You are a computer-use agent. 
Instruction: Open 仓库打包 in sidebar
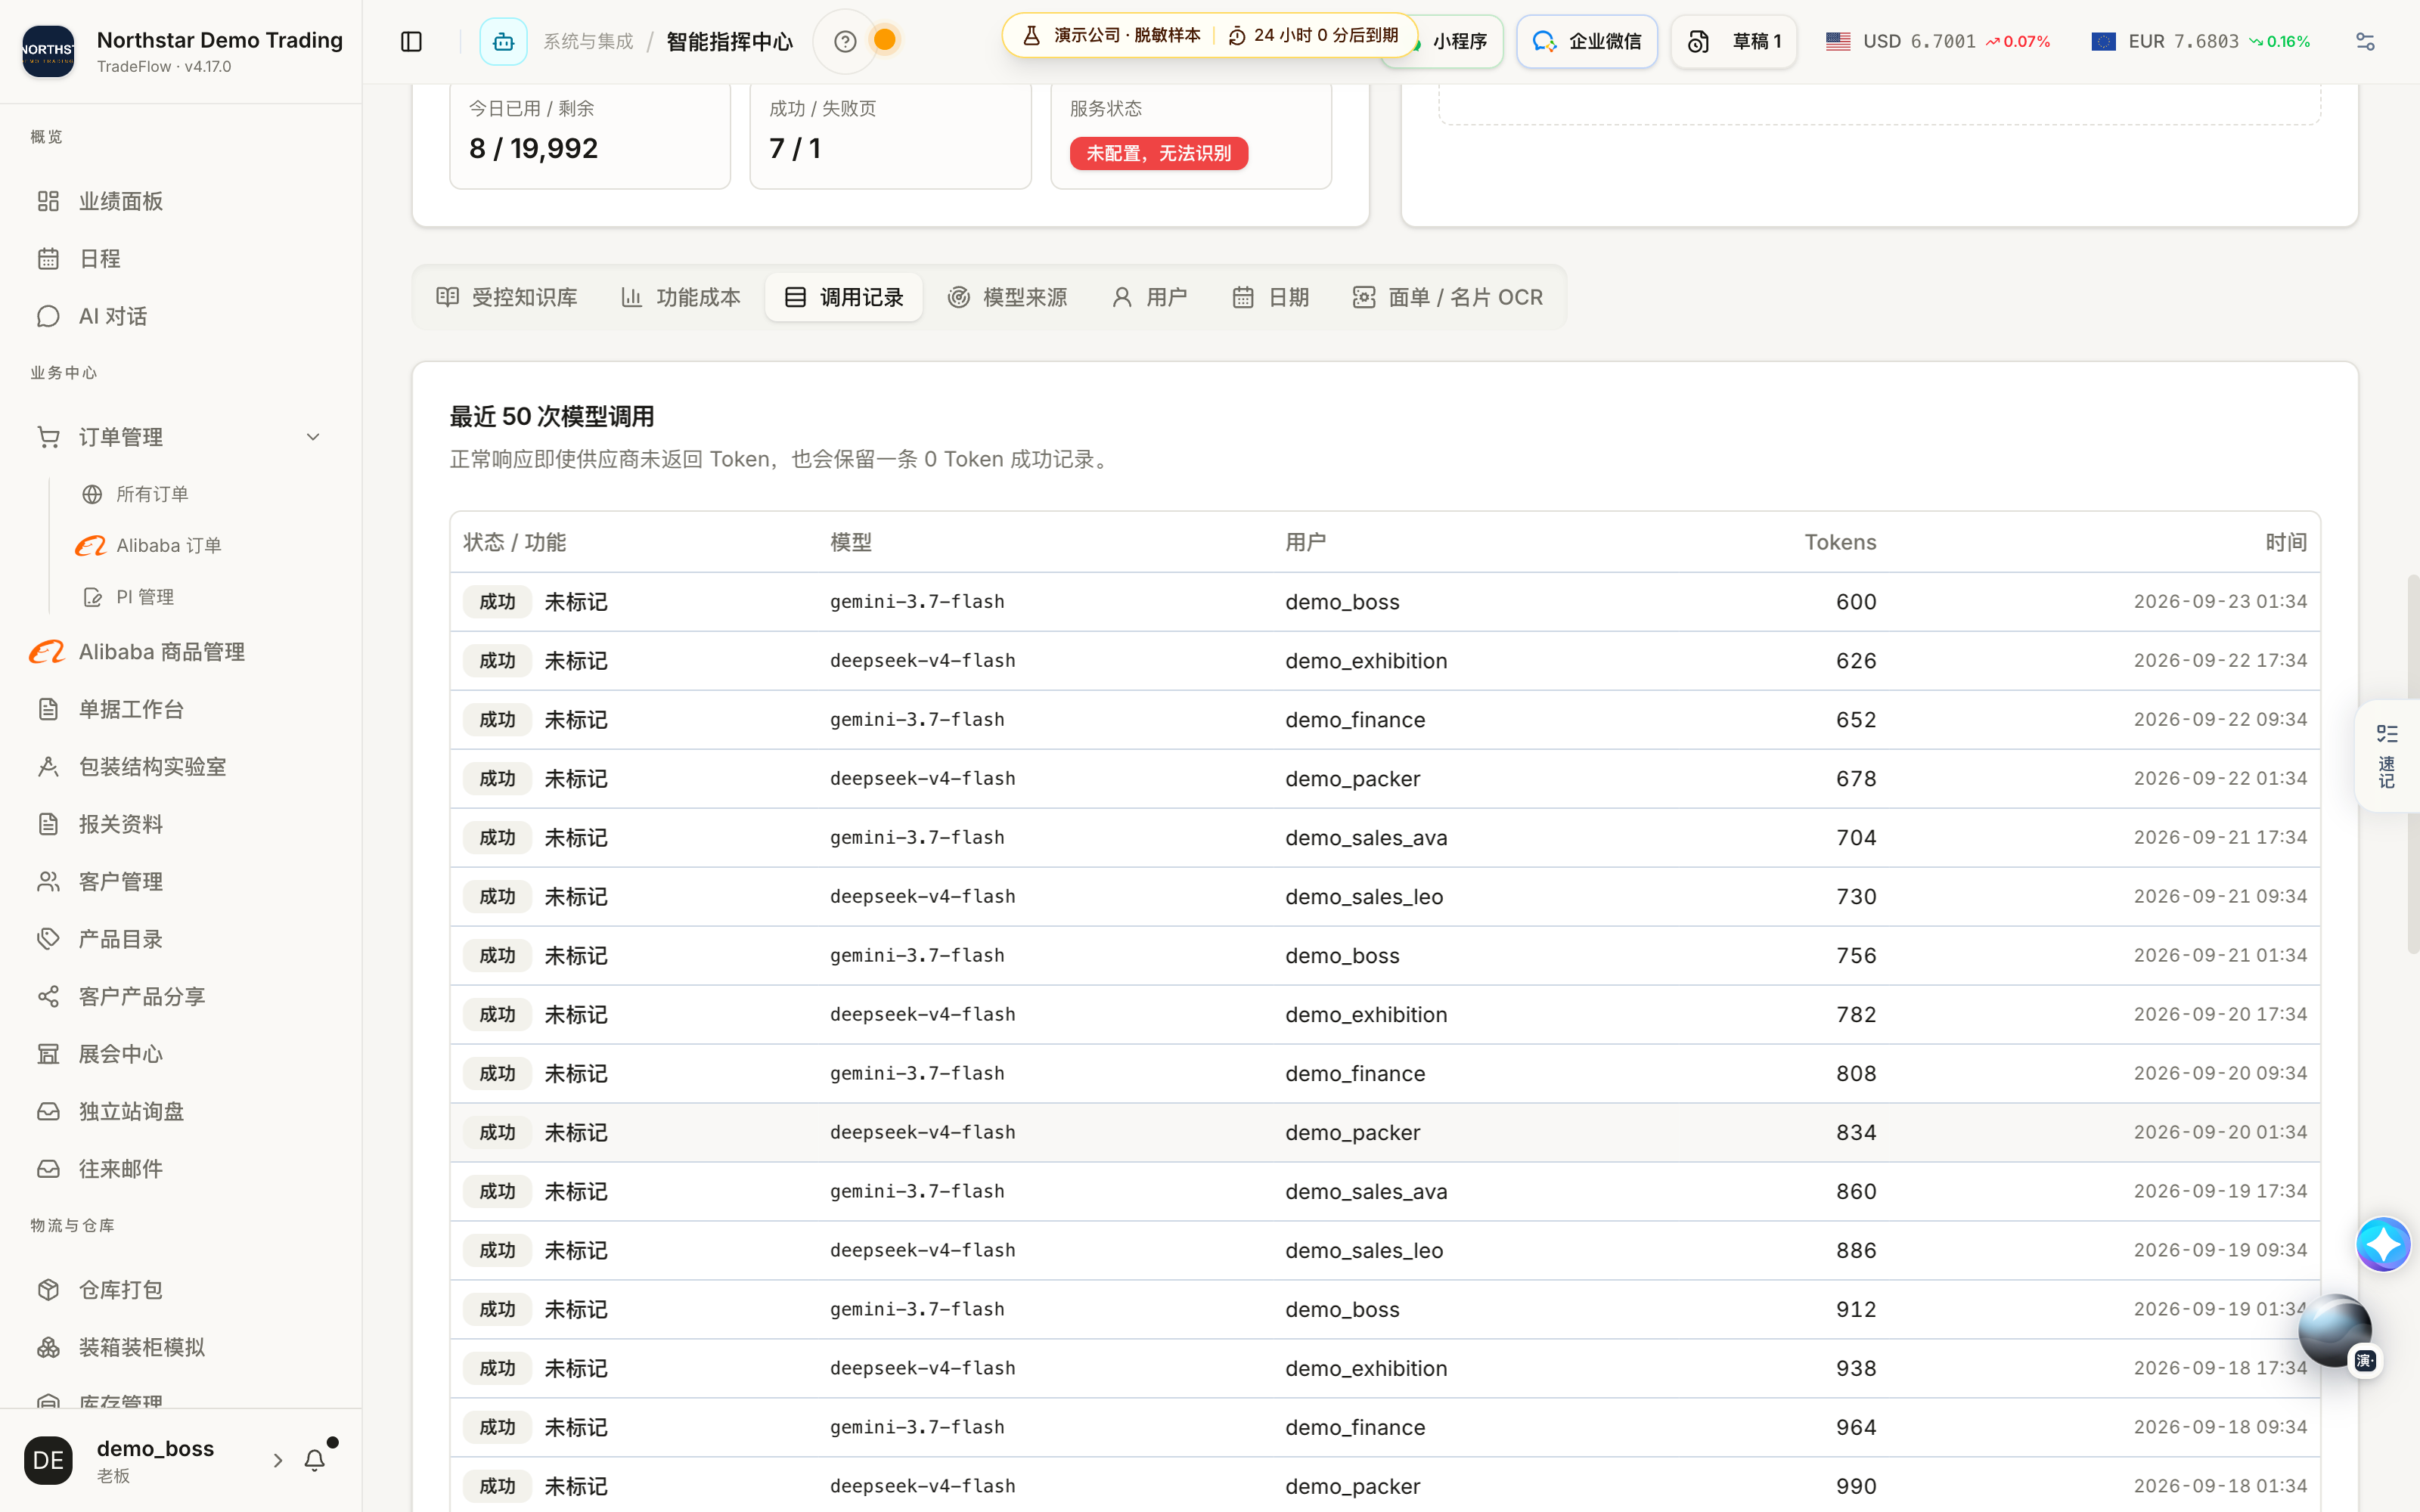click(x=181, y=1290)
